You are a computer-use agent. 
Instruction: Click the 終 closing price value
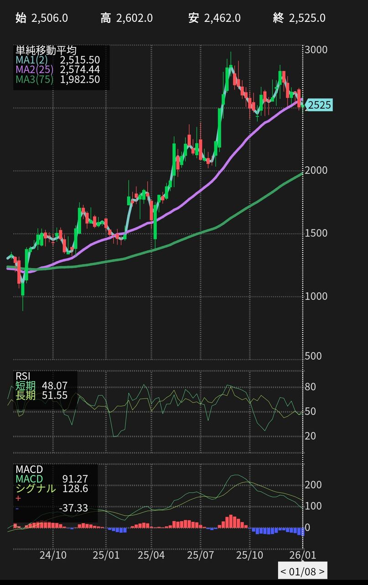[x=307, y=18]
